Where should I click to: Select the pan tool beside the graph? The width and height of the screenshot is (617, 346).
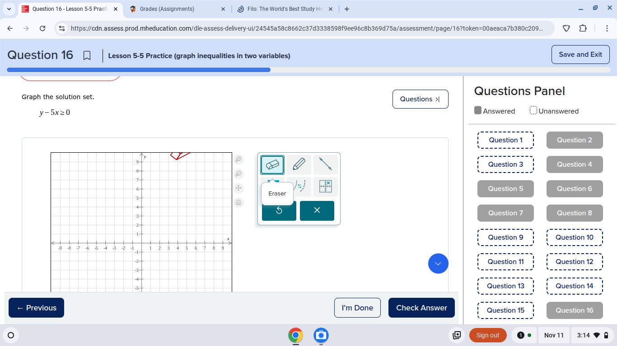click(238, 188)
